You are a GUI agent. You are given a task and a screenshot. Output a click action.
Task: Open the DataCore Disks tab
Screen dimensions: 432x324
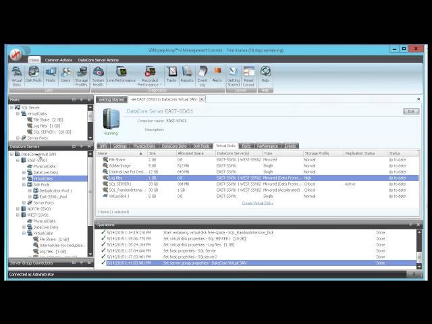tap(174, 146)
